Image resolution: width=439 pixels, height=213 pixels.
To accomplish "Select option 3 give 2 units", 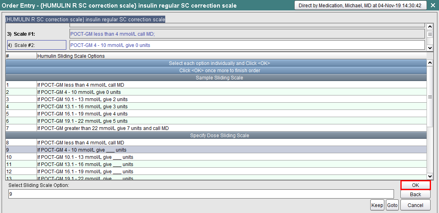I will click(x=216, y=99).
